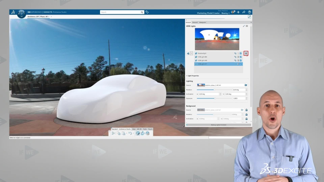The height and width of the screenshot is (182, 324).
Task: Click the Cut scissors icon
Action: 113,133
